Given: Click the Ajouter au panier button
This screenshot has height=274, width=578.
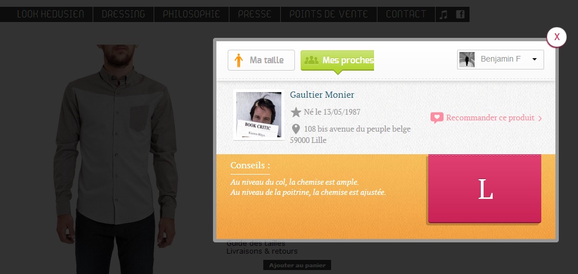Looking at the screenshot, I should 297,265.
